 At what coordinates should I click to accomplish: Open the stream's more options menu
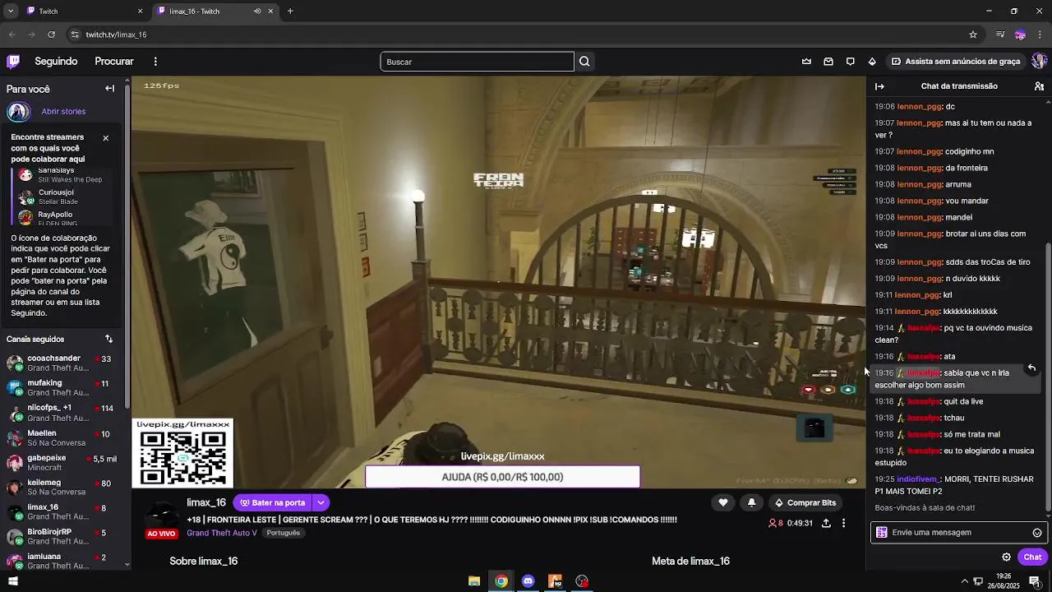(843, 523)
